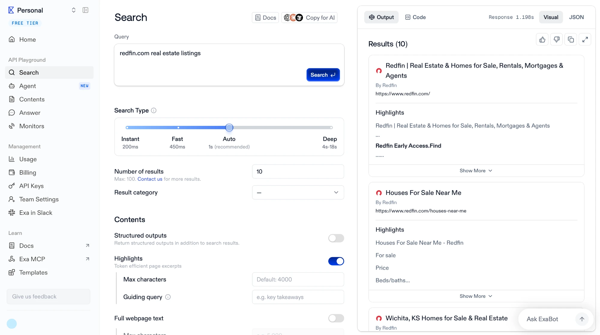Follow the Contact us link
The width and height of the screenshot is (600, 335).
tap(150, 179)
